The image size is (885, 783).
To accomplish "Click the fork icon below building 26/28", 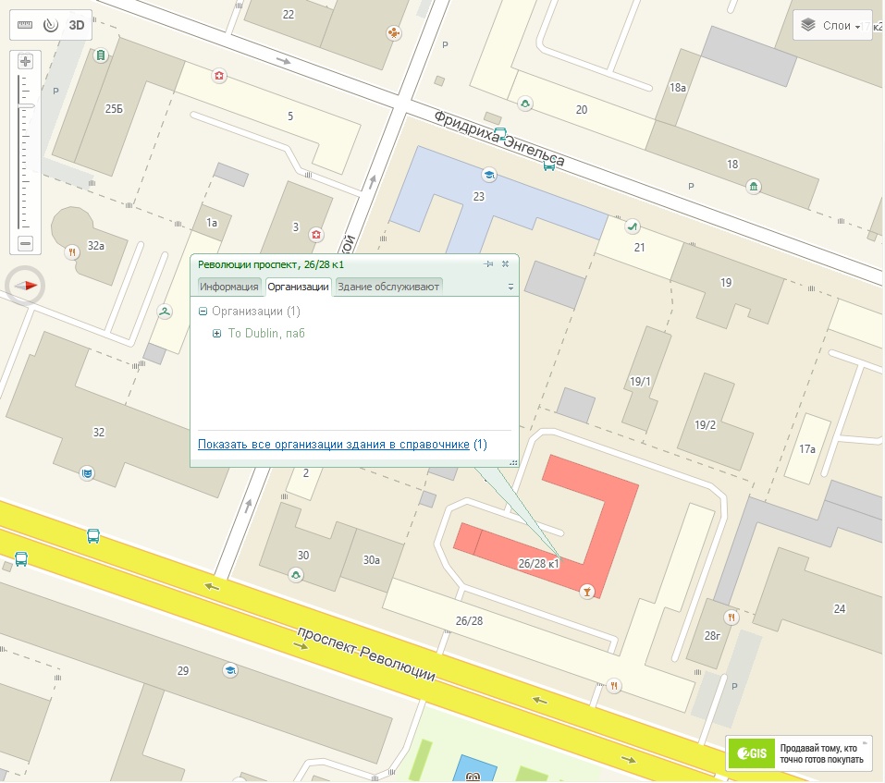I will point(614,686).
